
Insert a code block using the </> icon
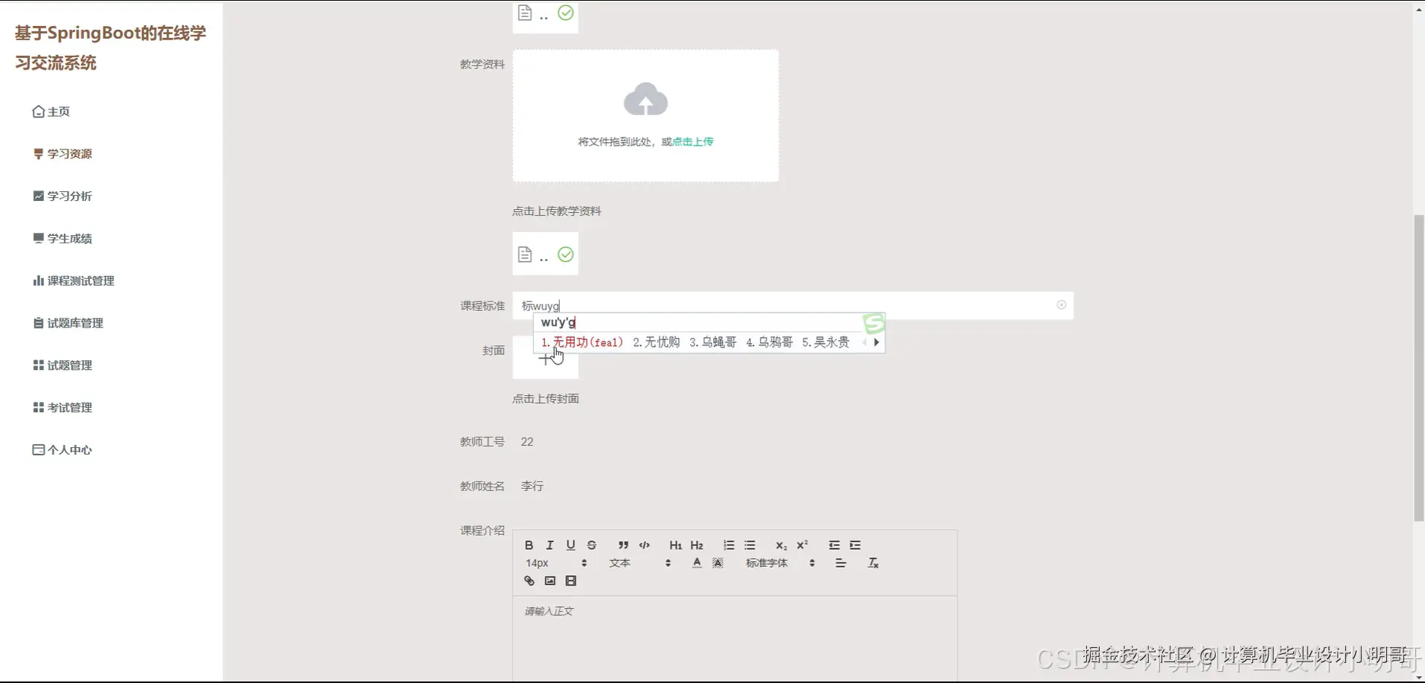[x=644, y=545]
